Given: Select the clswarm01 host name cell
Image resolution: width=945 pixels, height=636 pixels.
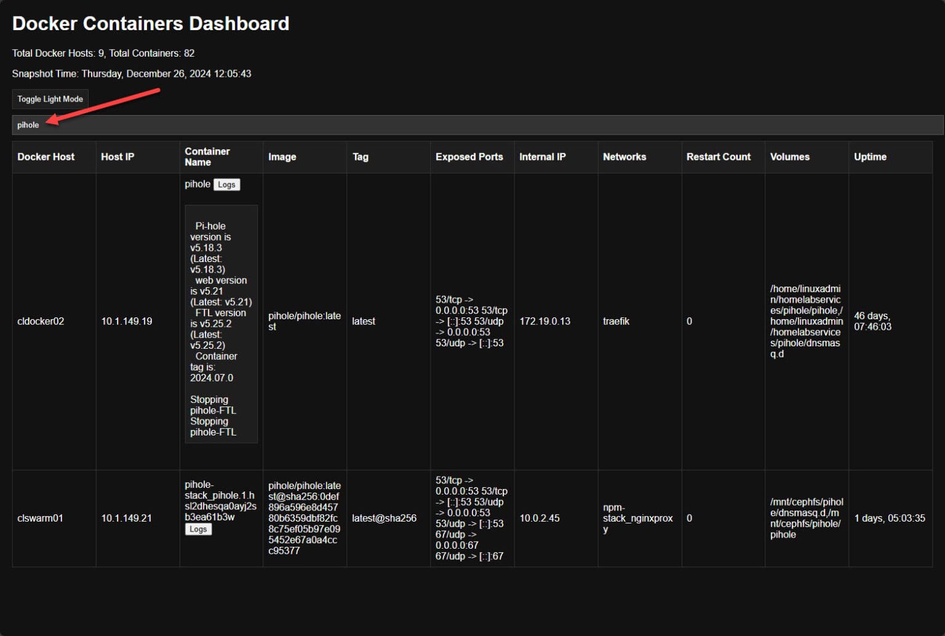Looking at the screenshot, I should pyautogui.click(x=41, y=518).
